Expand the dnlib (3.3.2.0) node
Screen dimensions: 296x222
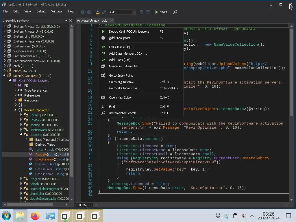pos(5,66)
